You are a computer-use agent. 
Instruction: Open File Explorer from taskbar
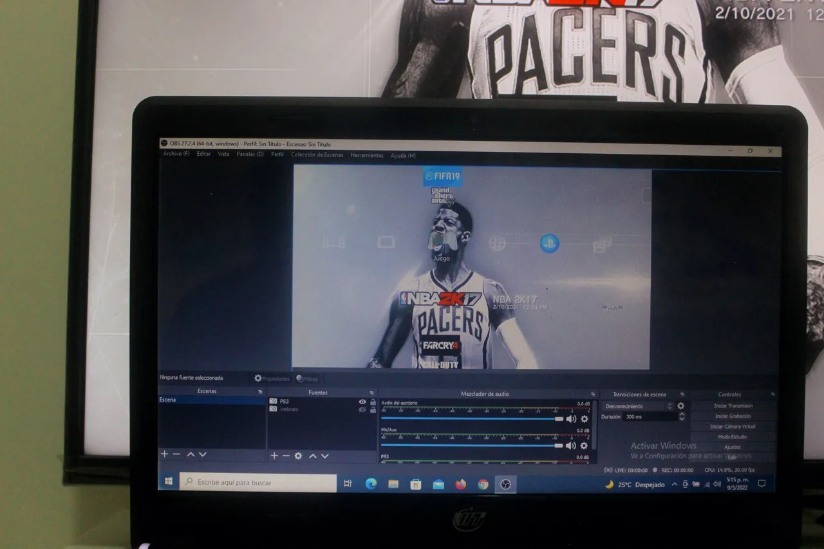click(393, 484)
